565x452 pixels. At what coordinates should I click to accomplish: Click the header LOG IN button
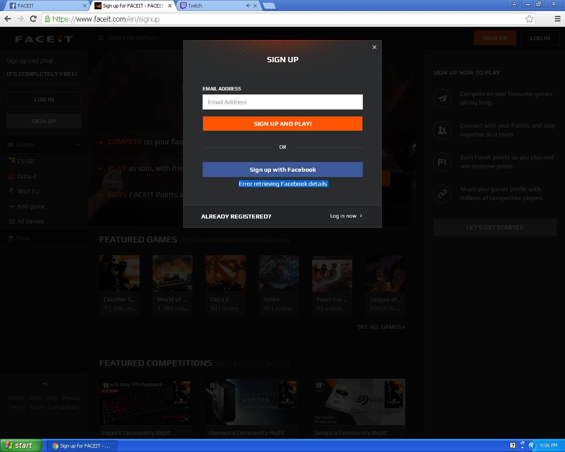(x=540, y=38)
